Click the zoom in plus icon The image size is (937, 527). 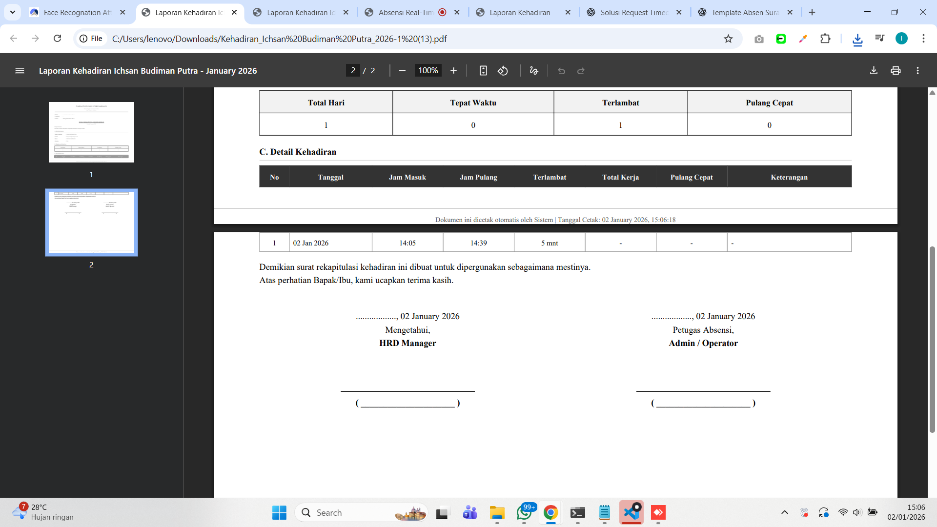(x=453, y=71)
